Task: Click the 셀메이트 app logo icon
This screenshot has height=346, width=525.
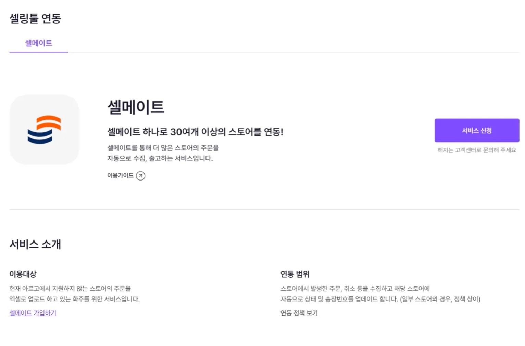Action: [45, 130]
